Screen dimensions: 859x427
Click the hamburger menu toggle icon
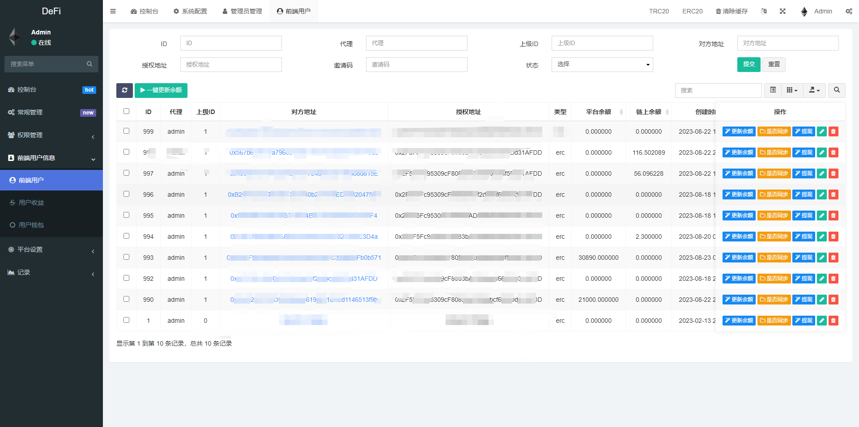113,11
